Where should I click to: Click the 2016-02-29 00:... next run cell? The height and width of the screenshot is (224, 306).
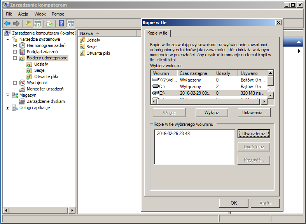(196, 93)
